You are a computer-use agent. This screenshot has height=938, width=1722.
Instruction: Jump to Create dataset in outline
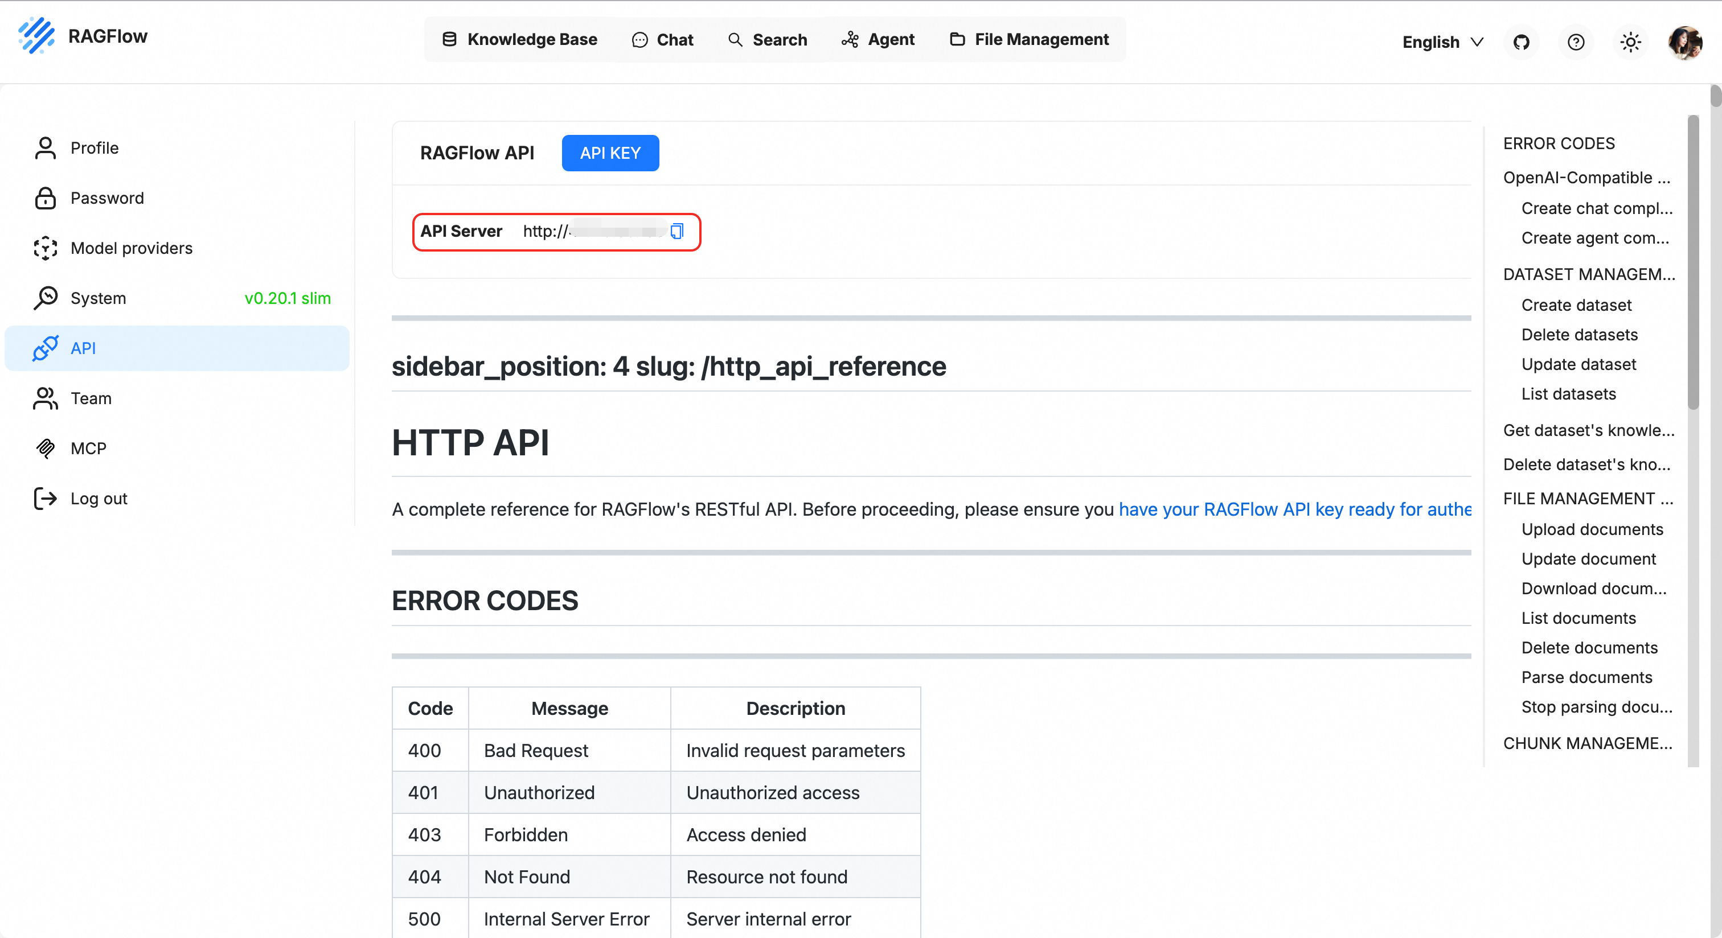(x=1576, y=305)
